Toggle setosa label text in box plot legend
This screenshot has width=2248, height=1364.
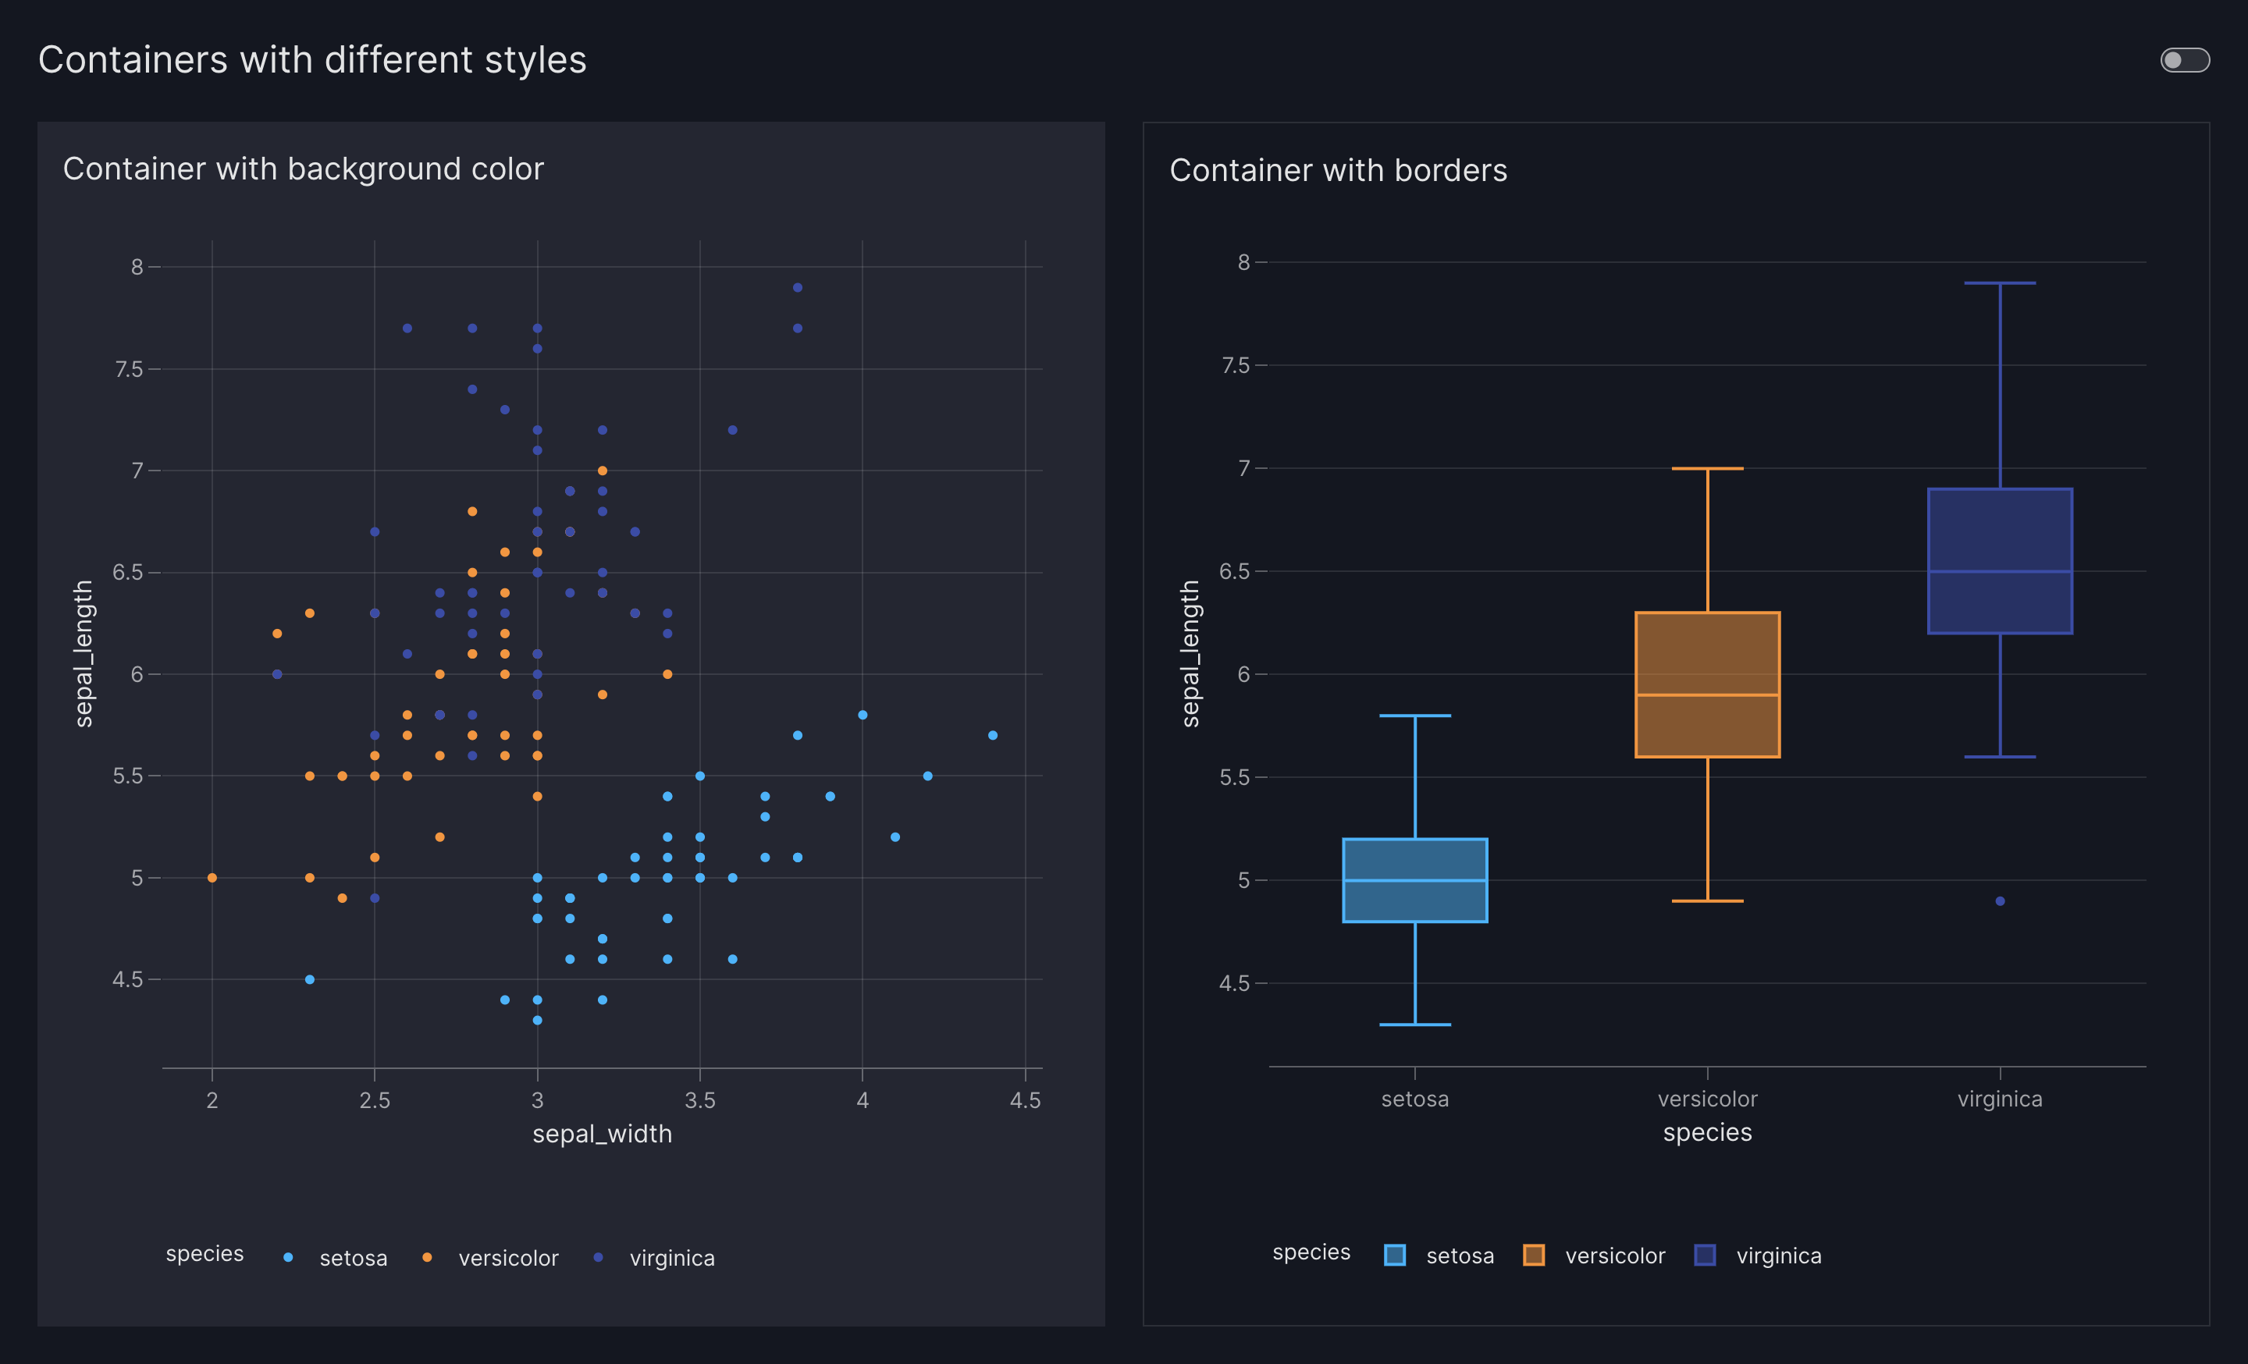click(1460, 1256)
